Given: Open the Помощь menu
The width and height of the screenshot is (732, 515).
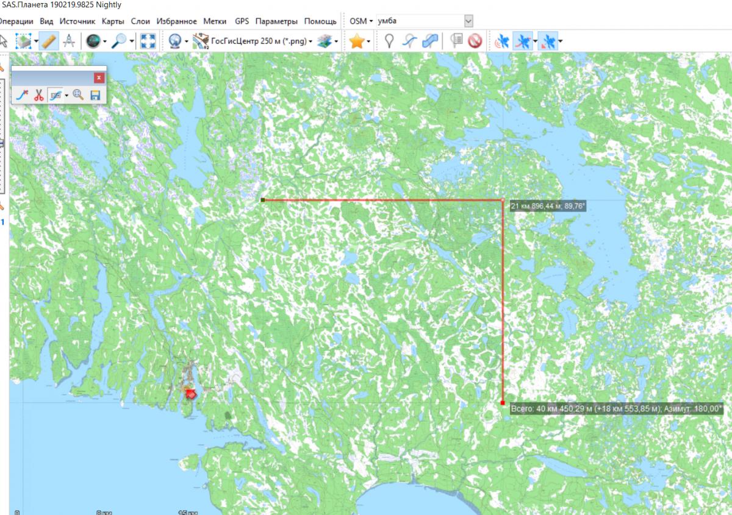Looking at the screenshot, I should click(x=320, y=21).
